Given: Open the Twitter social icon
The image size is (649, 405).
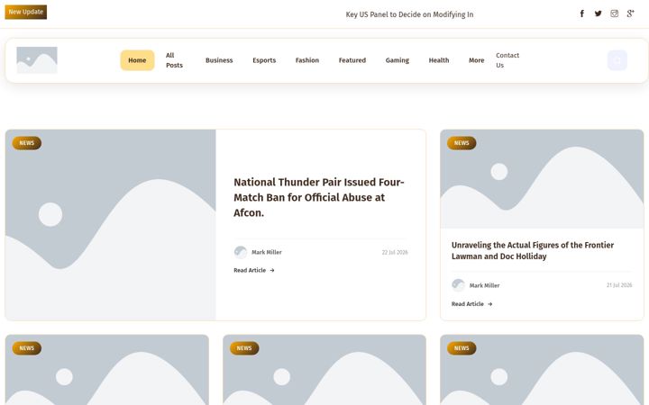Looking at the screenshot, I should 599,13.
